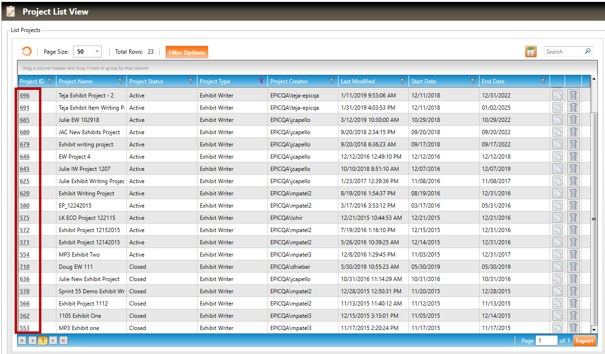Open the Last Modified column filter
The height and width of the screenshot is (354, 605).
click(x=402, y=81)
